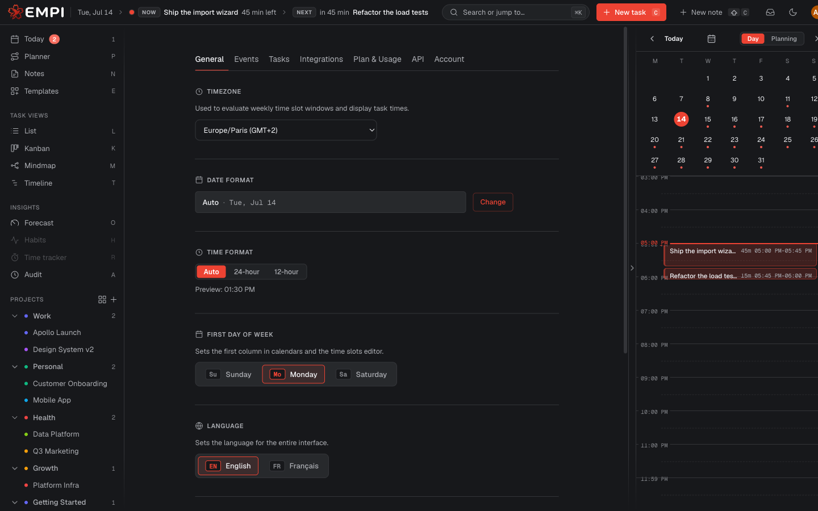The height and width of the screenshot is (511, 818).
Task: Open current task Ship the import wizard
Action: tap(201, 12)
